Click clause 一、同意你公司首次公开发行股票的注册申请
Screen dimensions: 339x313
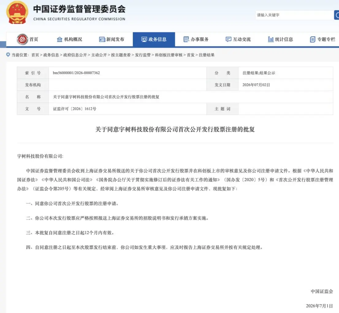(72, 203)
